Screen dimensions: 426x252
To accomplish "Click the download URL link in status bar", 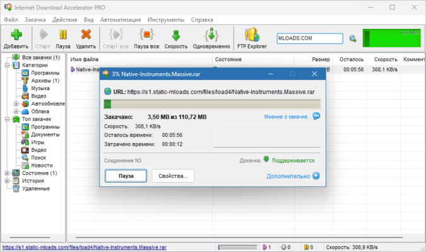I will point(84,247).
